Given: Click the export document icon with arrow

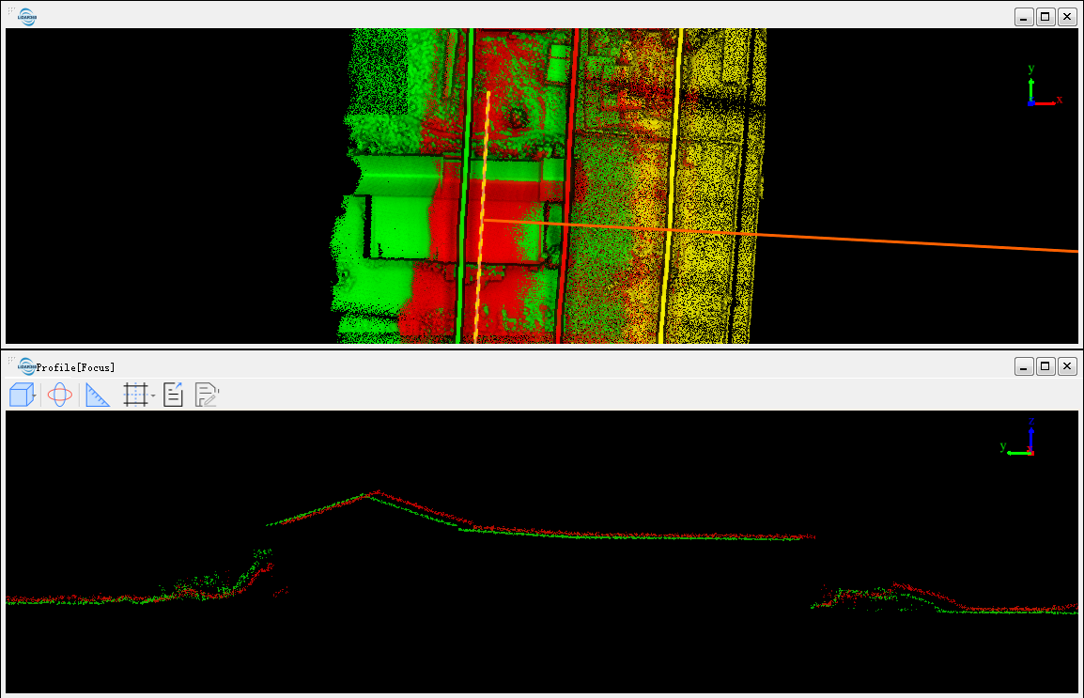Looking at the screenshot, I should [x=173, y=395].
